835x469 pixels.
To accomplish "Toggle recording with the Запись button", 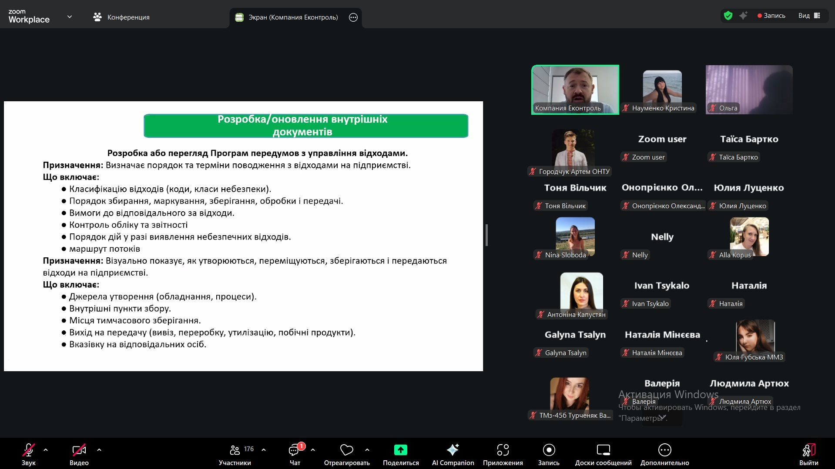I will (549, 454).
